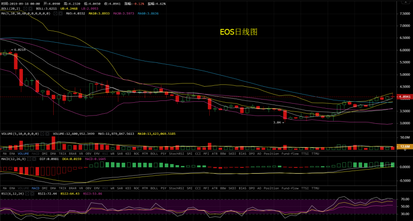Select highlighted VOLUME tab in volume chart's row
Screen dimensions: 413x221
pos(23,153)
